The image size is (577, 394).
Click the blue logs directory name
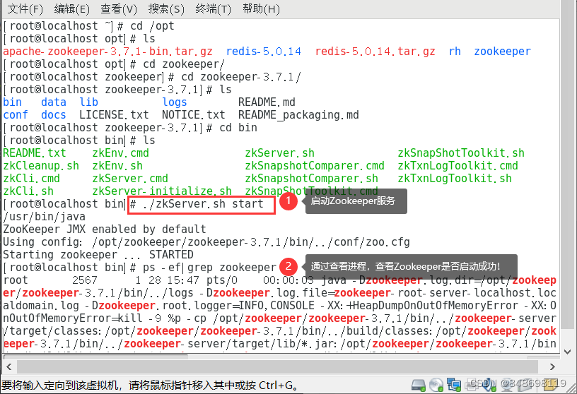[175, 102]
